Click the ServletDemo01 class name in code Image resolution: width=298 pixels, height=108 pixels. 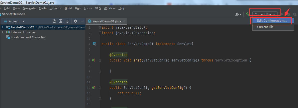tap(140, 44)
